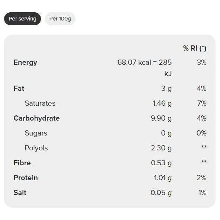Click the 7% saturates reference intake

(x=202, y=103)
